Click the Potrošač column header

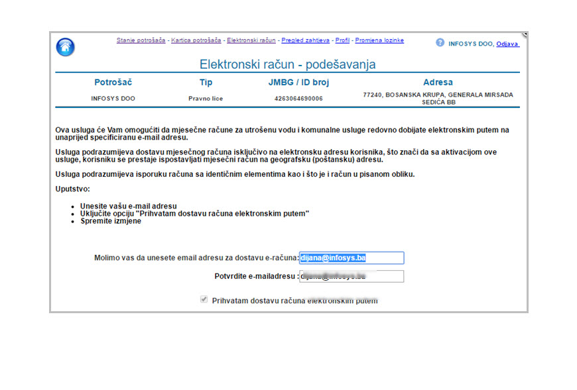click(113, 82)
